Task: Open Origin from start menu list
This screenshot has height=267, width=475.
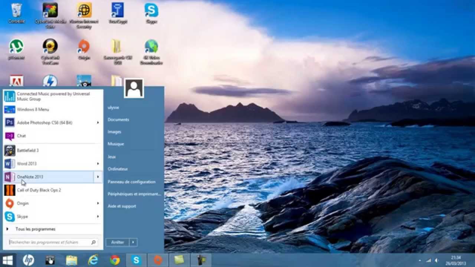Action: coord(53,203)
